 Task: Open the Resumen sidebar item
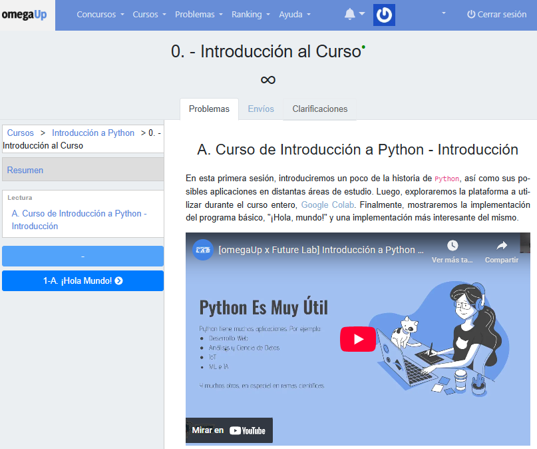click(x=83, y=170)
